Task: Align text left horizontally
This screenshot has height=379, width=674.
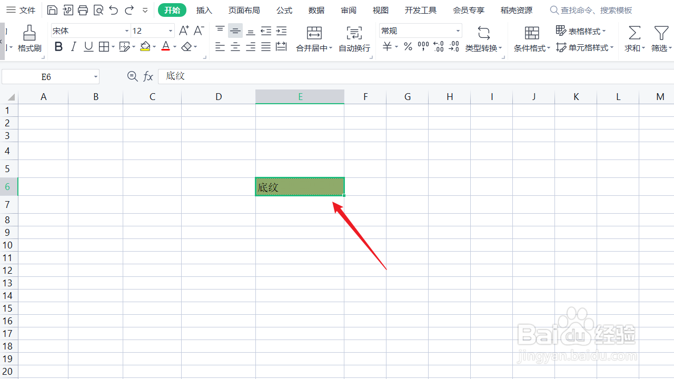Action: pos(220,47)
